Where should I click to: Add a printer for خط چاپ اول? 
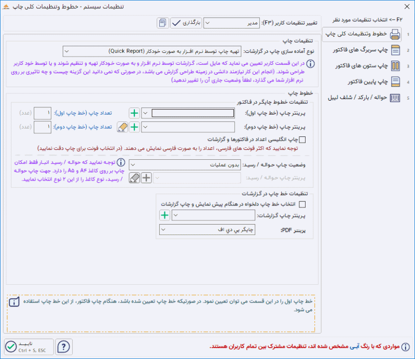tap(134, 113)
